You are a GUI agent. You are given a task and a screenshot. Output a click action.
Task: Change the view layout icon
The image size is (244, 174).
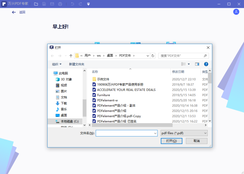183,64
